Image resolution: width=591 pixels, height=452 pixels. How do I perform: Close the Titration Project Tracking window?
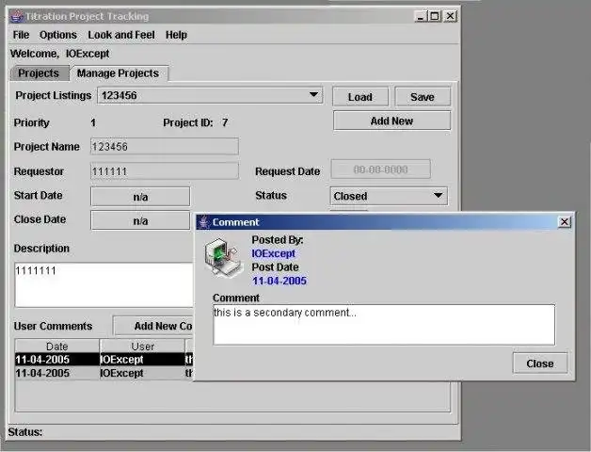pos(450,16)
